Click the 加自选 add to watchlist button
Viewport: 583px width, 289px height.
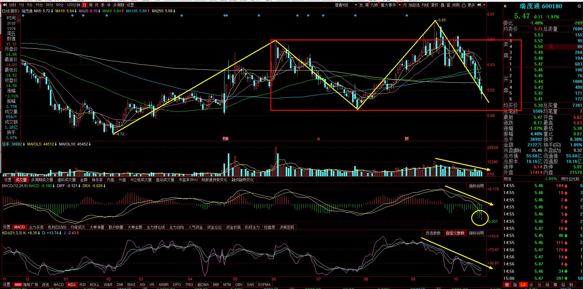414,5
